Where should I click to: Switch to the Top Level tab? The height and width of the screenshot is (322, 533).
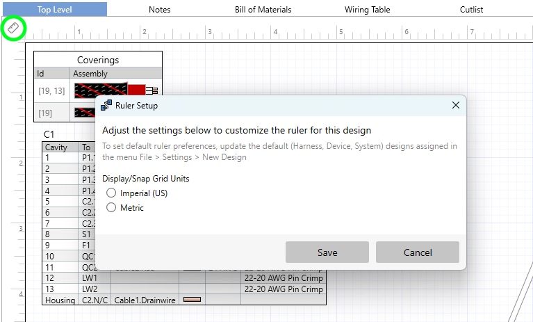[x=55, y=9]
